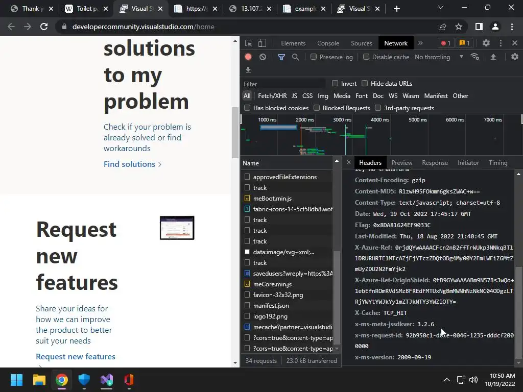Open Network panel settings gear
523x392 pixels.
tap(515, 57)
